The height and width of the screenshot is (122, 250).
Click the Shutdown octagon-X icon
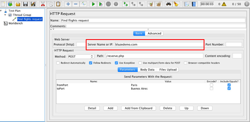[116, 4]
